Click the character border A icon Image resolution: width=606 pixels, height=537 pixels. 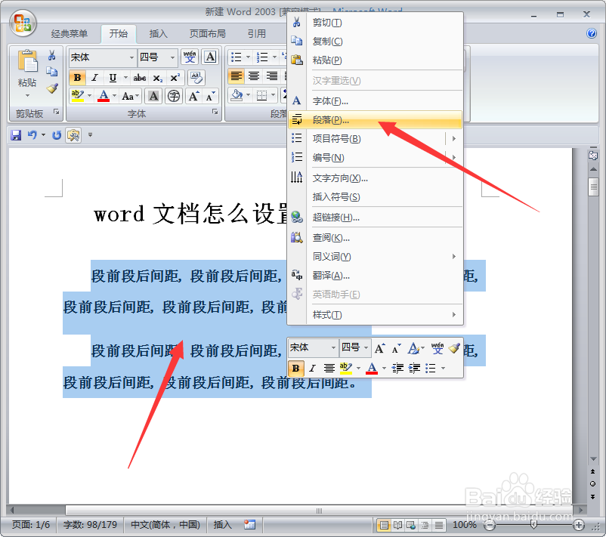tap(210, 57)
